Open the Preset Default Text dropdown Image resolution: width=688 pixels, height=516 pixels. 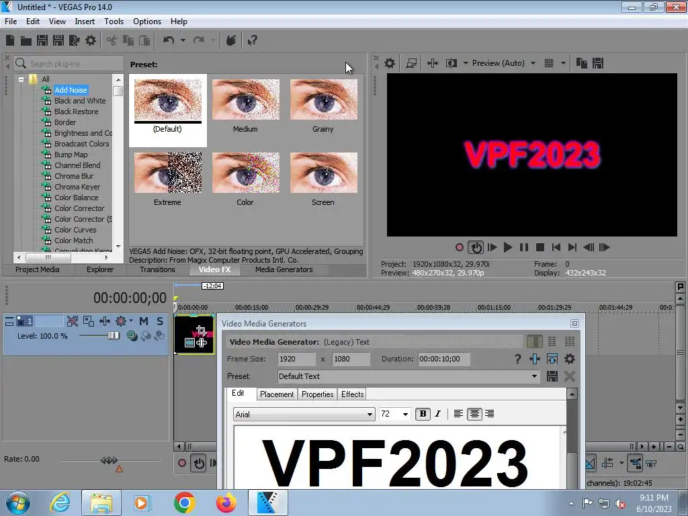(x=534, y=376)
